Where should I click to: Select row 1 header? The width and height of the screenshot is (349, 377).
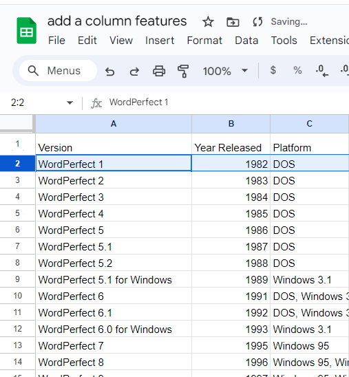tap(17, 144)
